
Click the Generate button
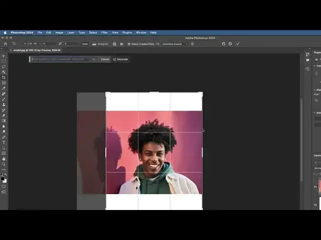120,59
